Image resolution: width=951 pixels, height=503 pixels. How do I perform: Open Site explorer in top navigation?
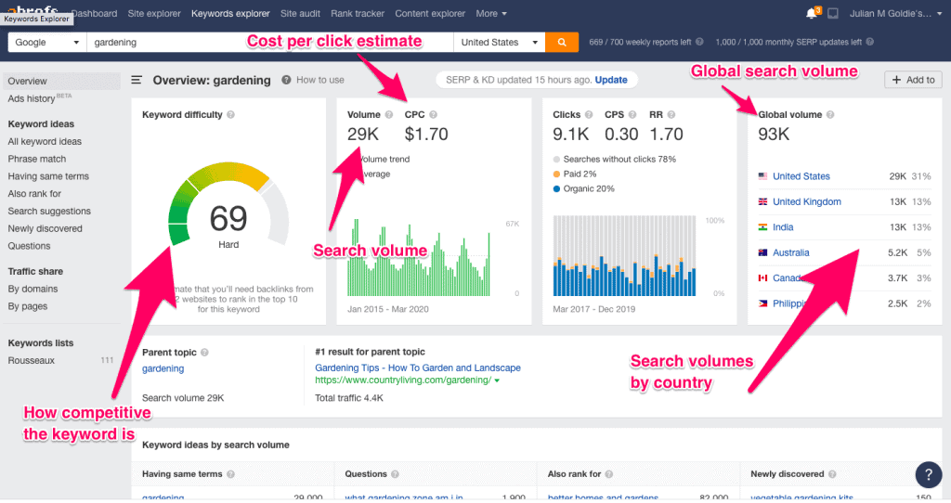point(154,13)
